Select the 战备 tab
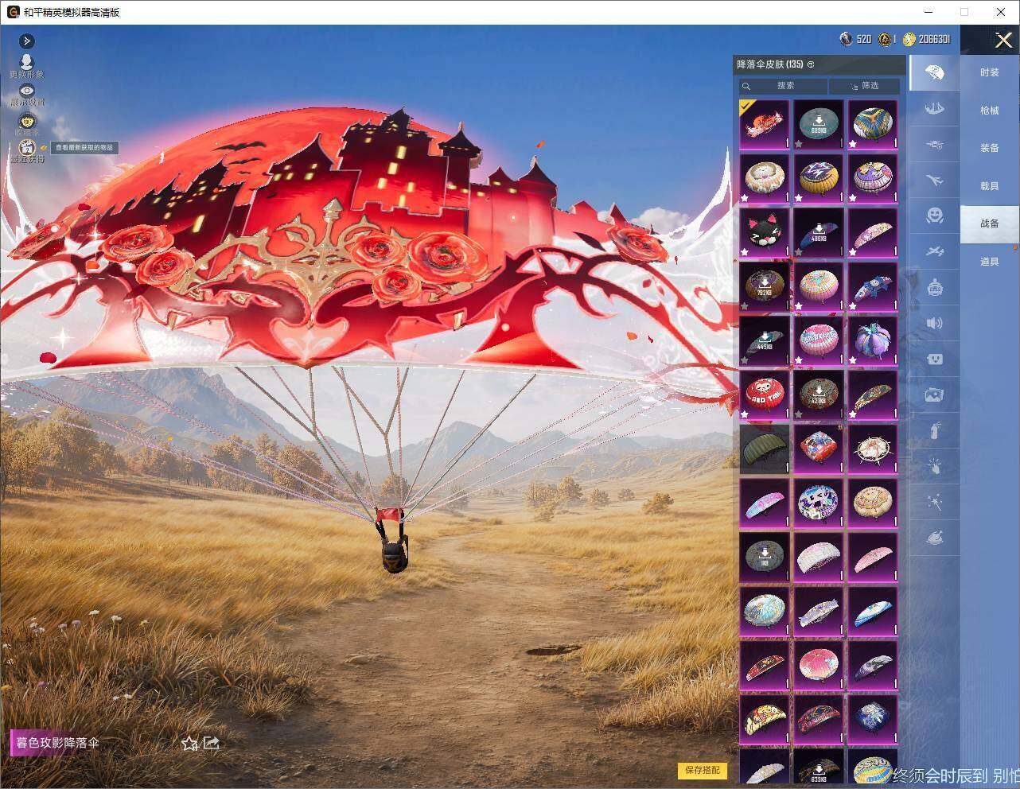Screen dimensions: 1020x789 [x=989, y=223]
